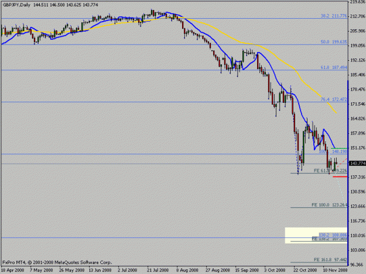The image size is (366, 274).
Task: Click the 26 May 2008 date label
Action: (x=71, y=270)
